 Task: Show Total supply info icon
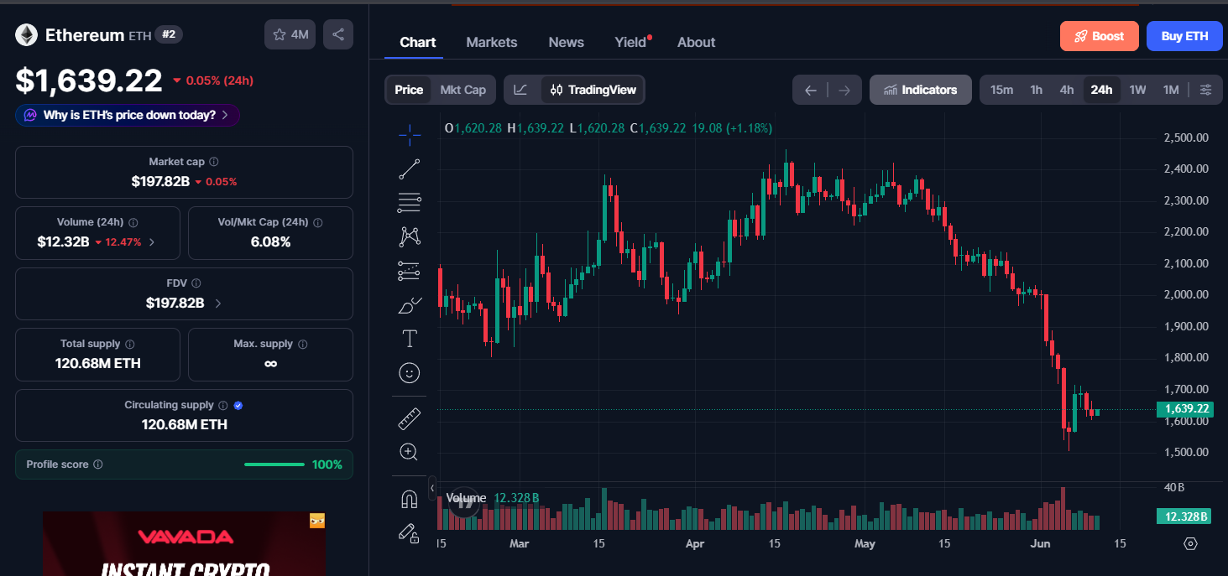point(129,345)
